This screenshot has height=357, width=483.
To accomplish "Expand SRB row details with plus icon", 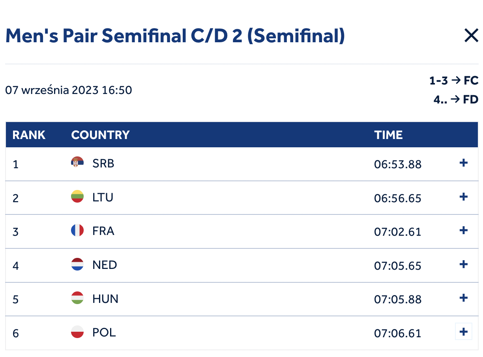I will 464,163.
